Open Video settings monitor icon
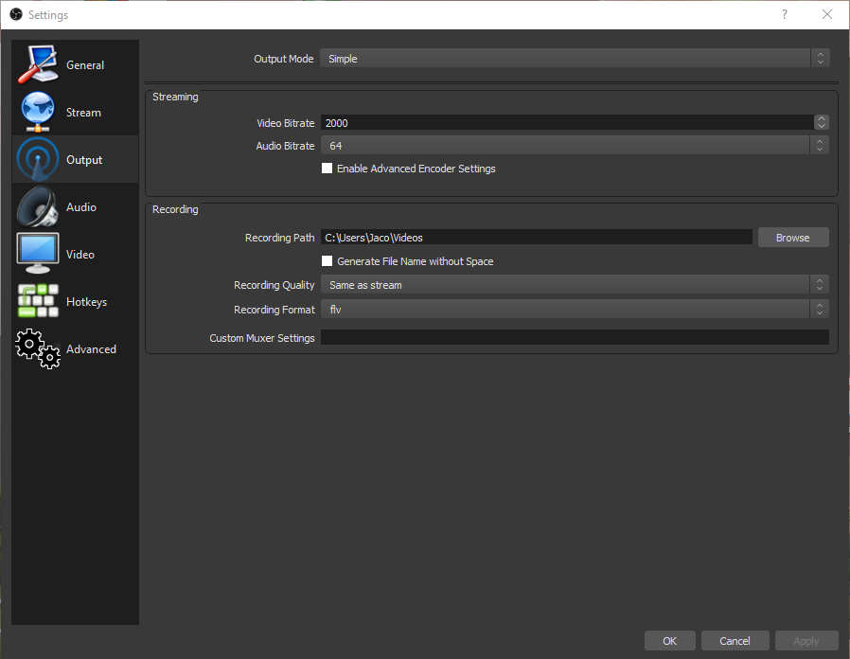Image resolution: width=850 pixels, height=659 pixels. click(38, 254)
